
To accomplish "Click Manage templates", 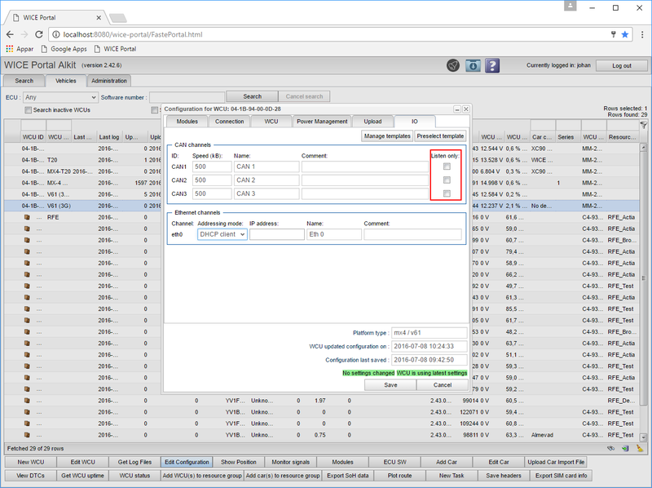I will click(387, 136).
